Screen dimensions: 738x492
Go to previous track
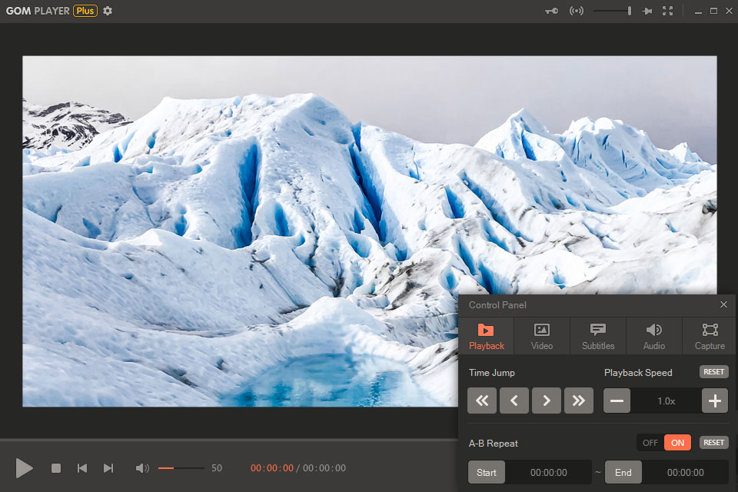click(x=82, y=468)
